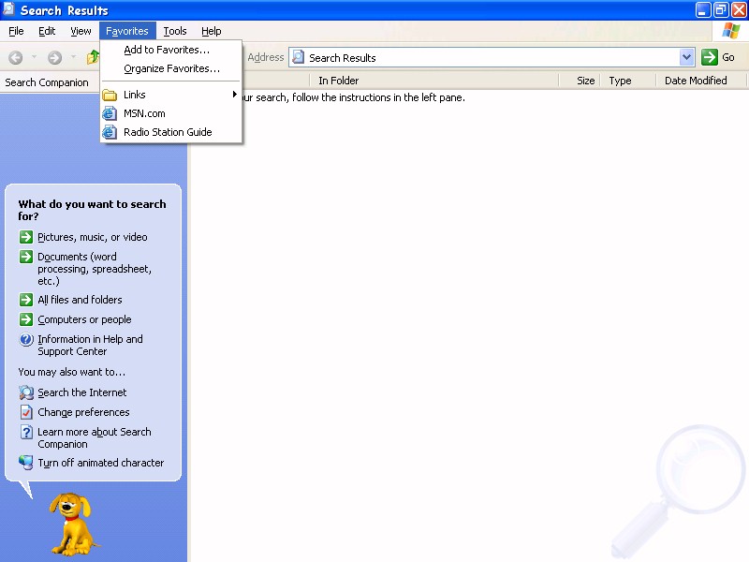The image size is (749, 562).
Task: Click green arrow beside All files and folders
Action: tap(26, 300)
